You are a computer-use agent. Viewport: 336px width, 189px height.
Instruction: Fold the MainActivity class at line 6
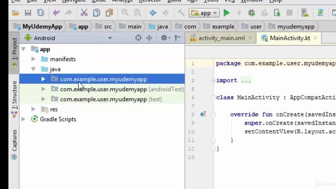213,98
